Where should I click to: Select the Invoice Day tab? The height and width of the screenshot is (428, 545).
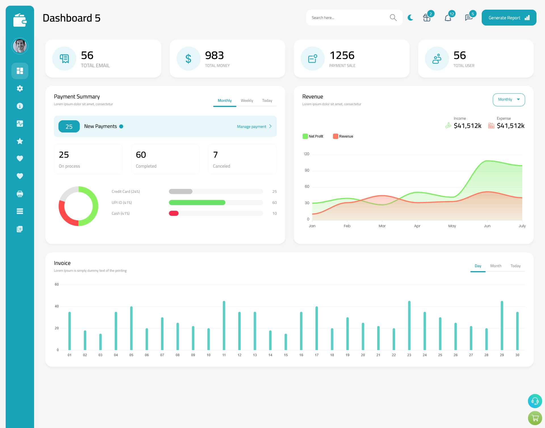click(x=477, y=266)
